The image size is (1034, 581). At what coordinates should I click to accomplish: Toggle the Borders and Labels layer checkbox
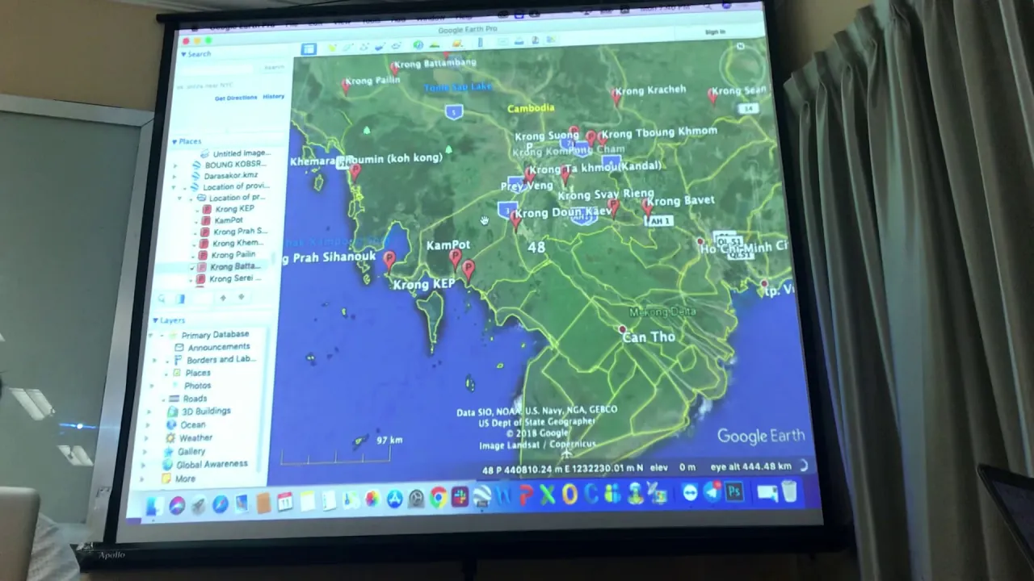167,362
